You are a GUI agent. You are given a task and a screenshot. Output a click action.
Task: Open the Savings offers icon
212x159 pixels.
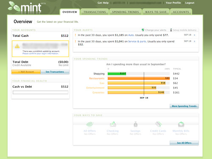(x=136, y=124)
